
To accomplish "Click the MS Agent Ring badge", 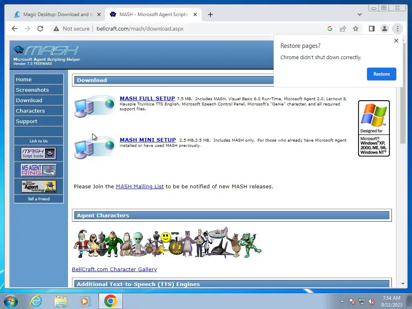I will (39, 170).
